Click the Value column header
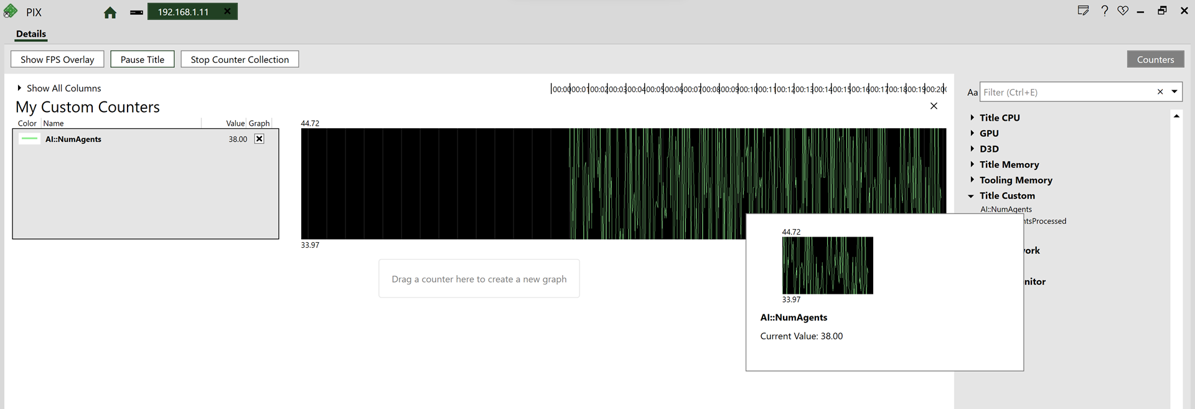 pos(235,123)
